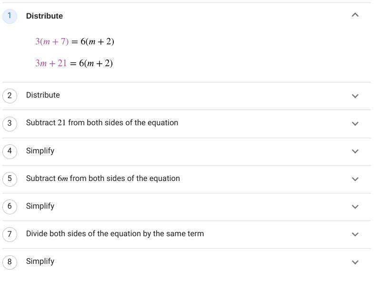Expand step 4 Simplify chevron
This screenshot has height=281, width=389.
pos(355,151)
